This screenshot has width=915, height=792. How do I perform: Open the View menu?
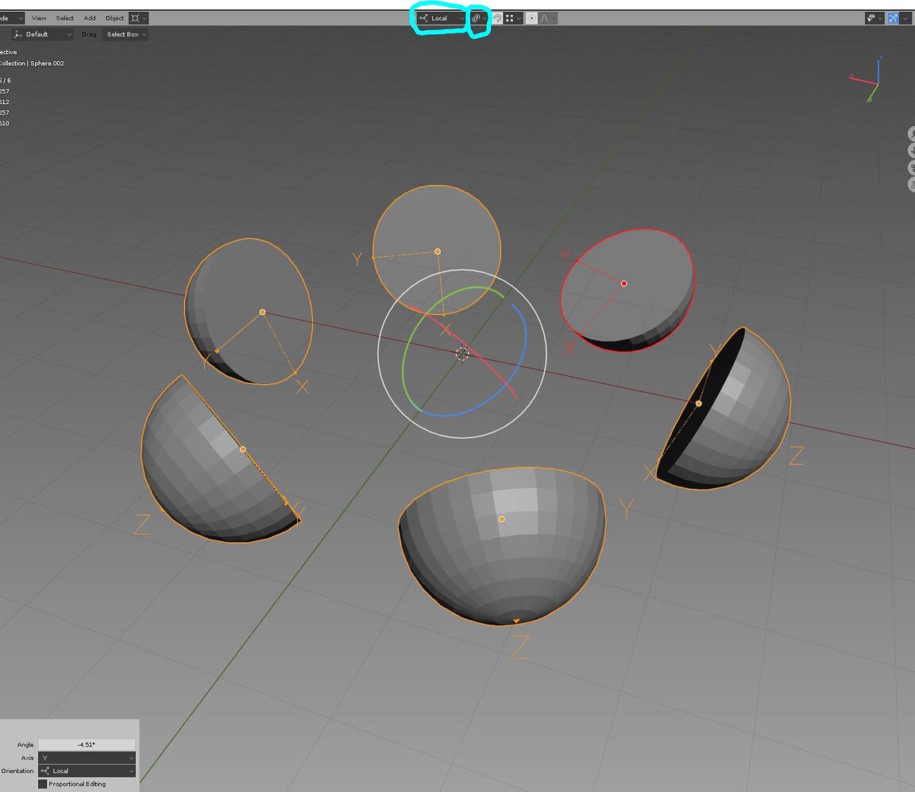(39, 18)
